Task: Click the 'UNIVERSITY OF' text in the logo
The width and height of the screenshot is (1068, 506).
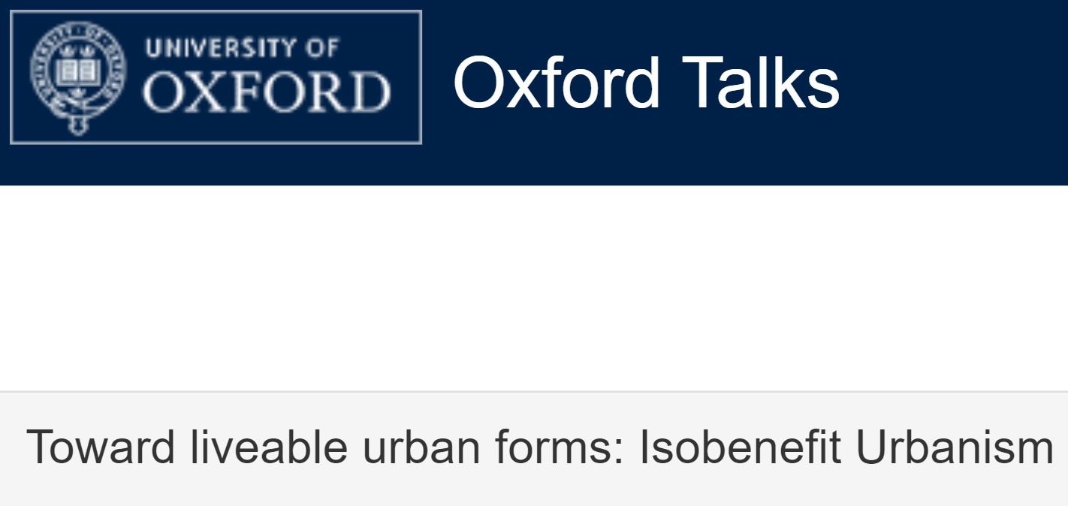Action: 242,47
